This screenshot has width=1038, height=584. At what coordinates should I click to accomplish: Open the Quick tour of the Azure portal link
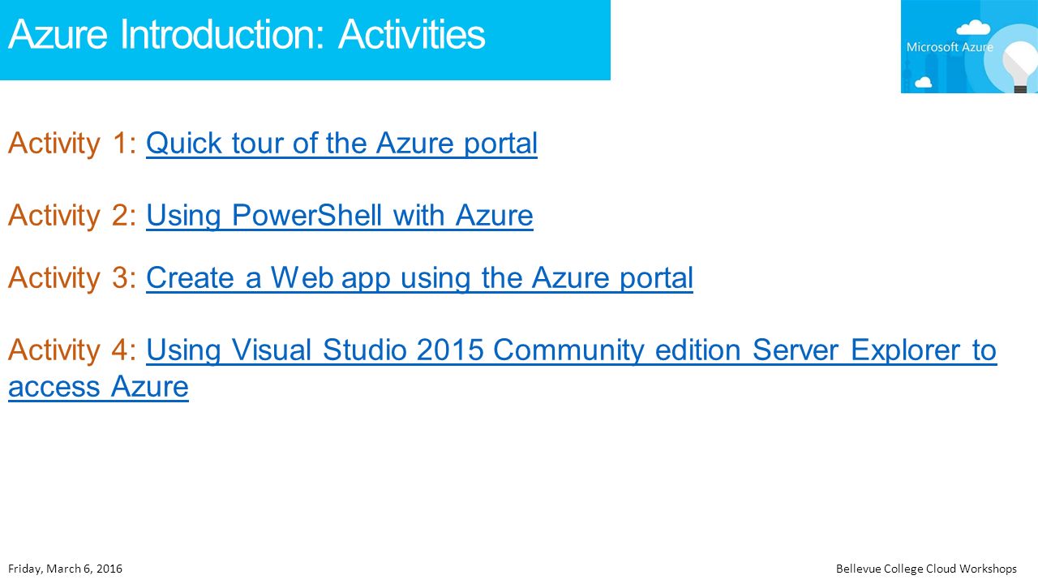(x=341, y=144)
